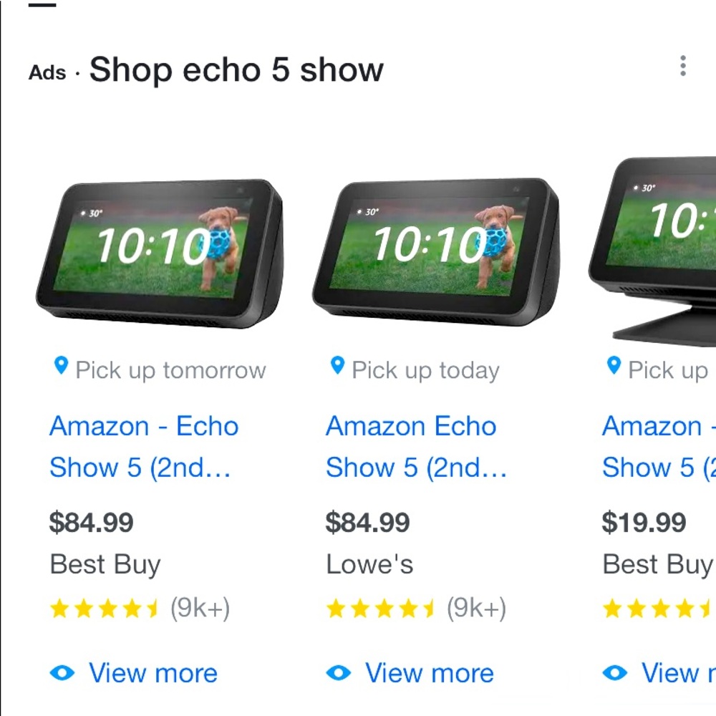Click the eye icon next to first View more
This screenshot has height=716, width=716.
[63, 672]
